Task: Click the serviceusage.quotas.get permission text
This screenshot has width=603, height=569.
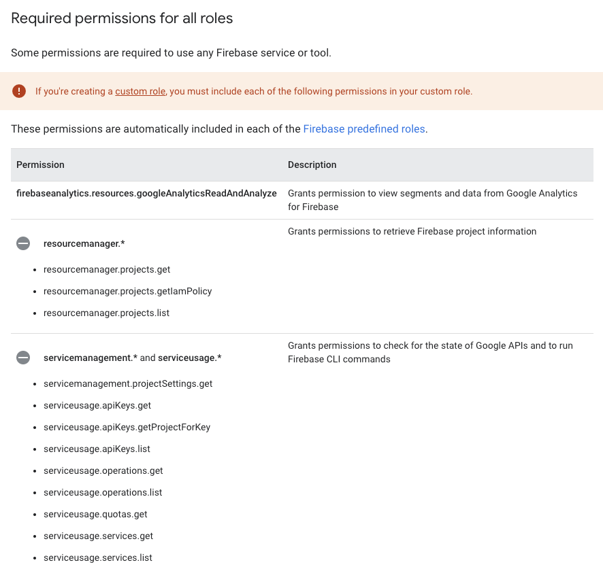Action: (x=95, y=514)
